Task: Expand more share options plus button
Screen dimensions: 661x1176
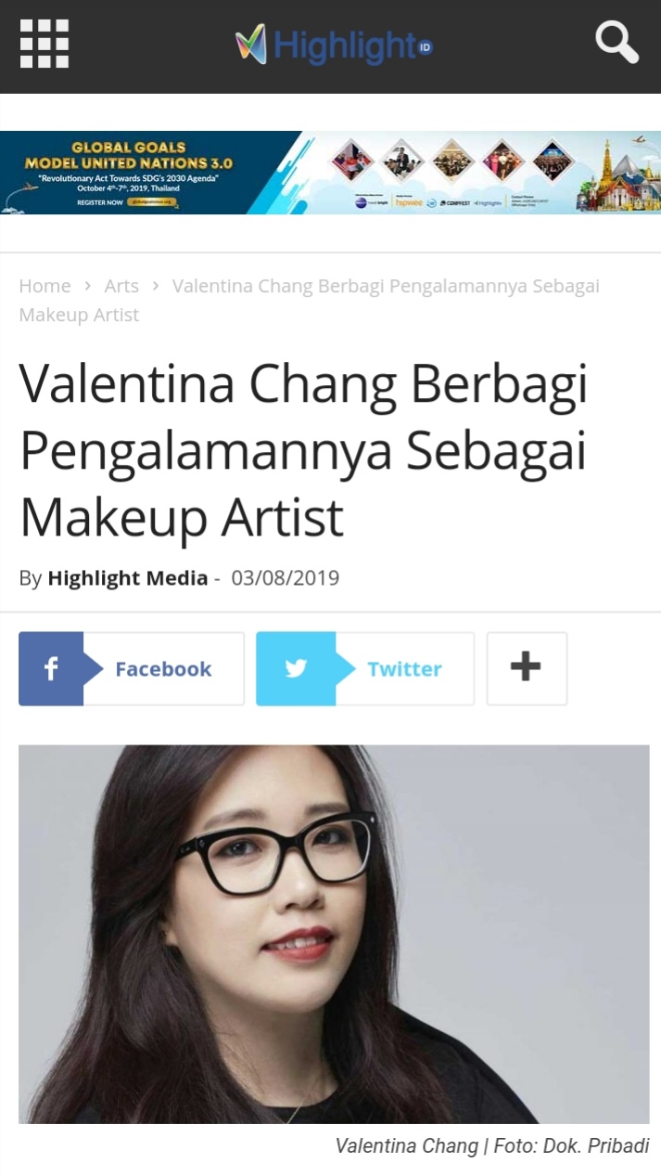Action: (x=527, y=668)
